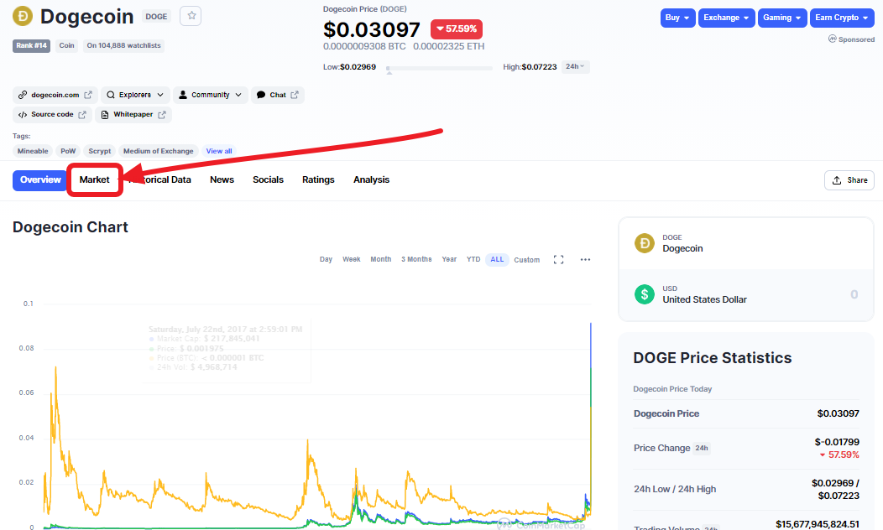Click the DOGE ticker badge
The image size is (883, 530).
coord(156,16)
